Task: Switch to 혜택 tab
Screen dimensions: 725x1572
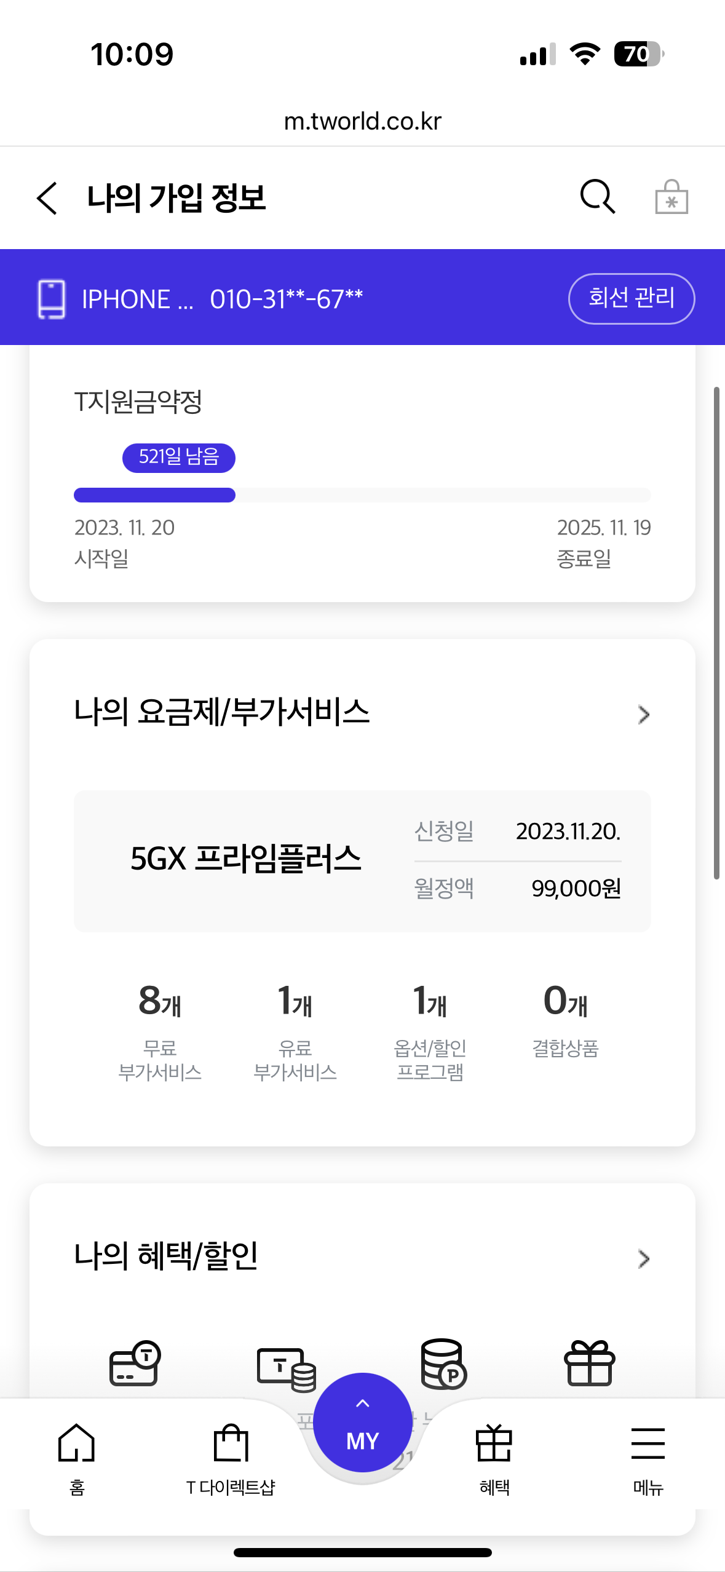Action: tap(494, 1458)
